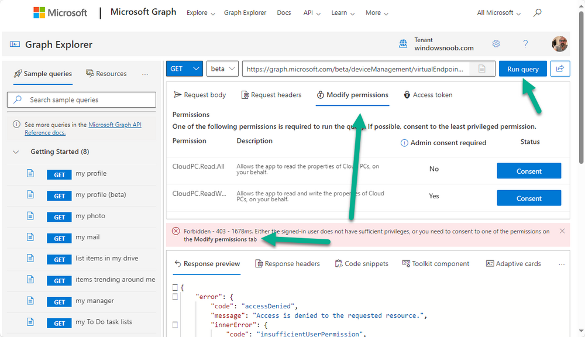Dismiss the Forbidden 403 error banner

point(562,231)
